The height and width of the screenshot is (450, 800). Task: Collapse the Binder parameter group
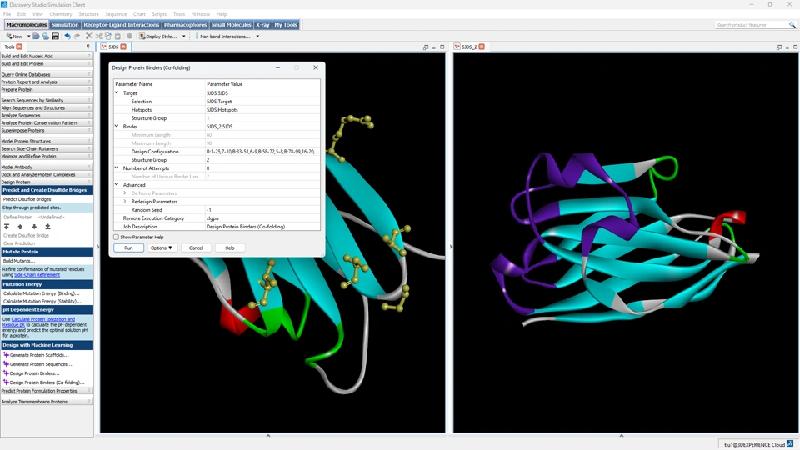(x=117, y=126)
